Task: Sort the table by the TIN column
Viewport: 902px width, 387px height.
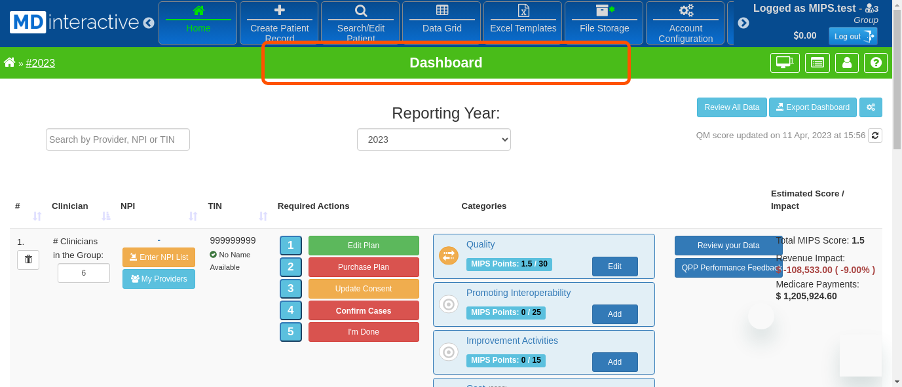Action: [263, 216]
